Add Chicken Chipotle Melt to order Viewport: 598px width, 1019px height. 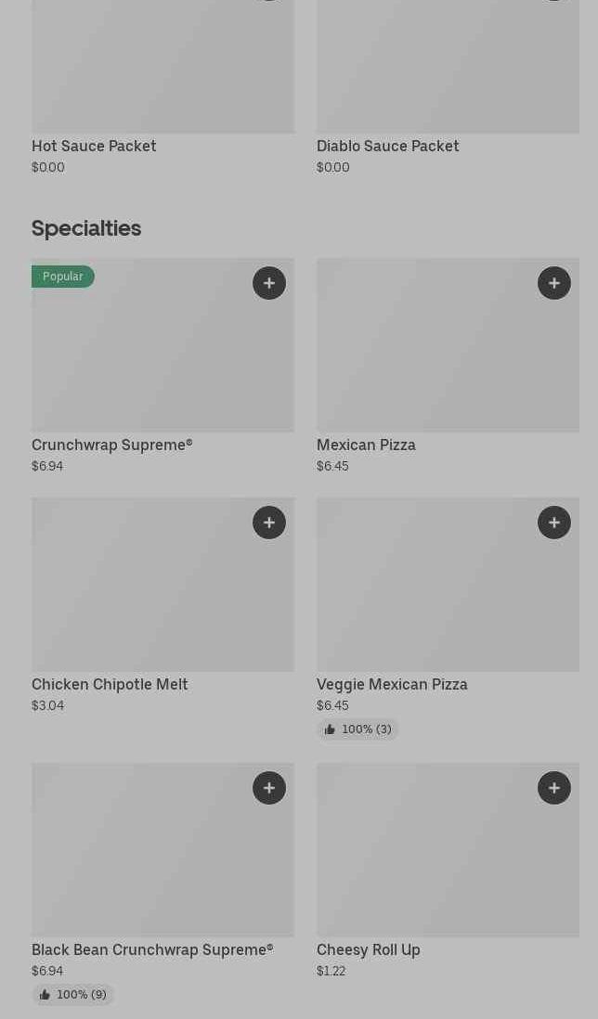269,522
